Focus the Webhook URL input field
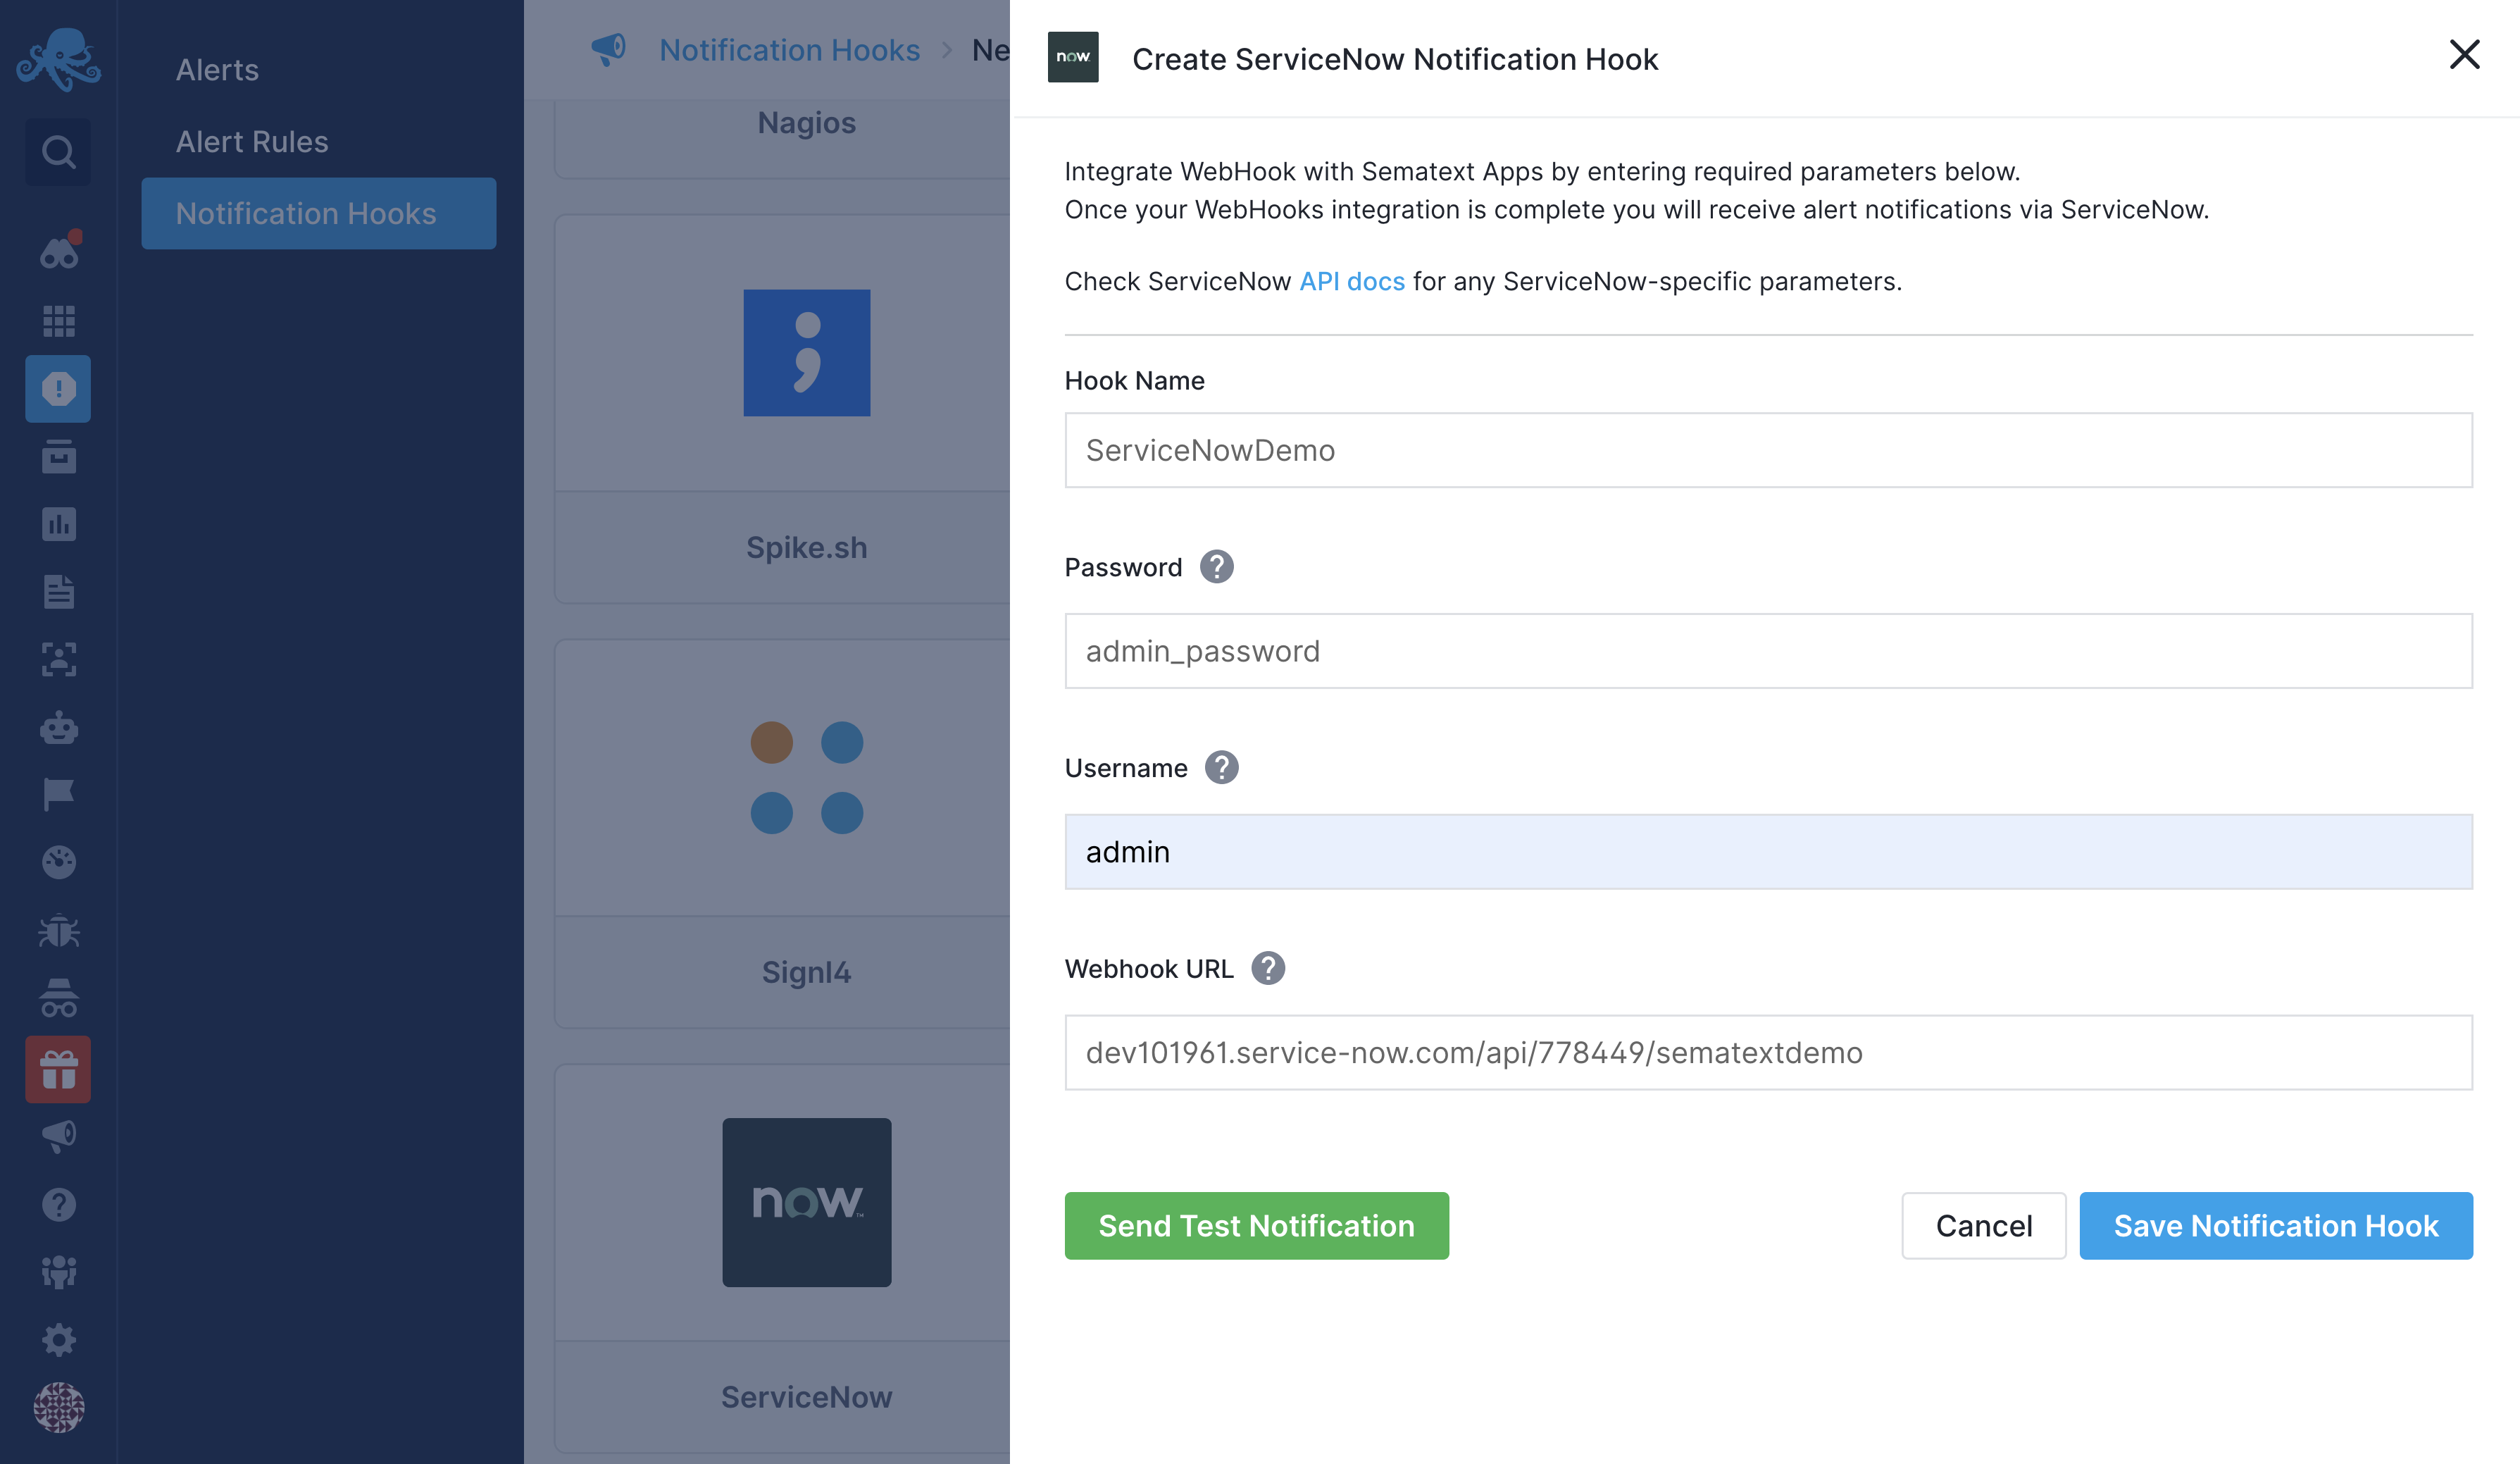The width and height of the screenshot is (2520, 1464). pyautogui.click(x=1768, y=1053)
